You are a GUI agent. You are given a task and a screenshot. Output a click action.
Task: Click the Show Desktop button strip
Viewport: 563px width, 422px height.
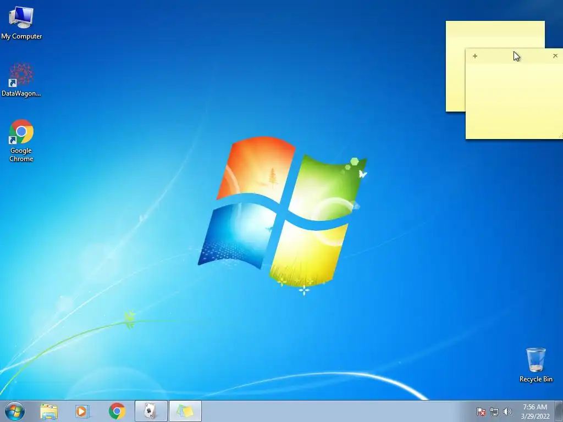click(x=559, y=411)
